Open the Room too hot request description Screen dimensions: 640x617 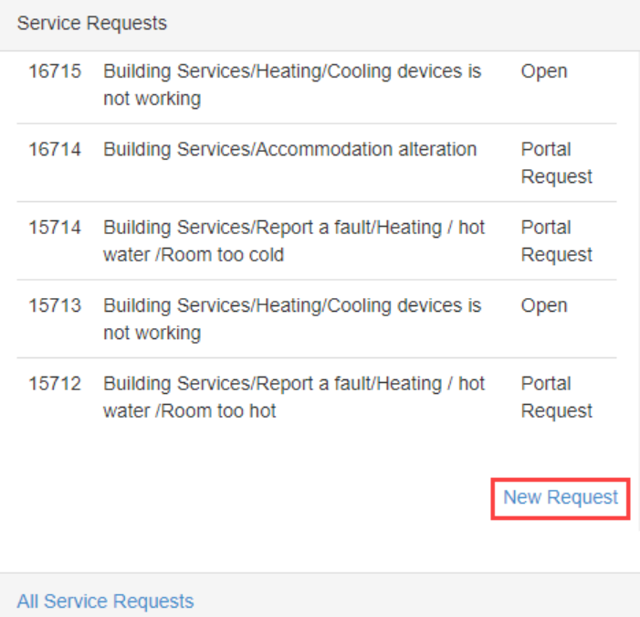coord(294,397)
